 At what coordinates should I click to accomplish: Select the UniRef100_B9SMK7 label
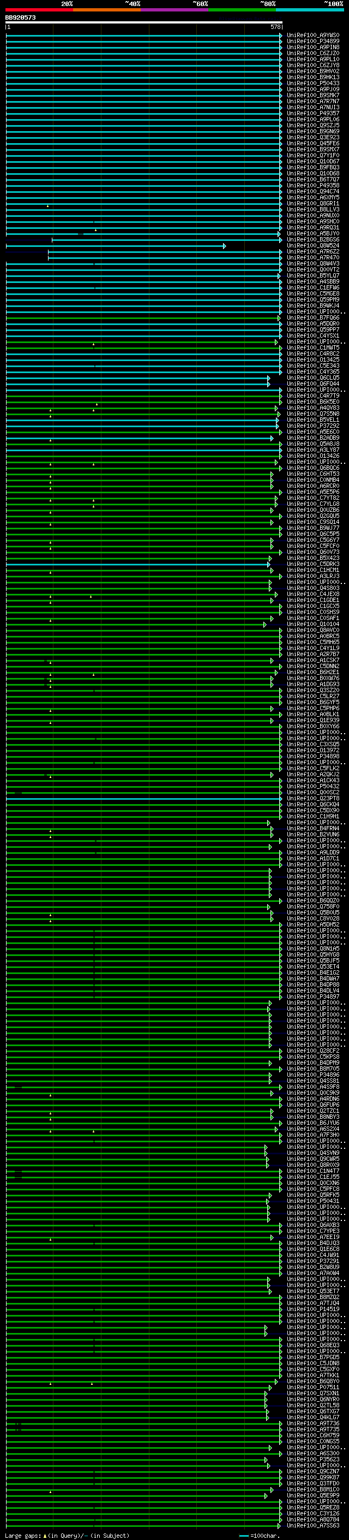[x=313, y=95]
